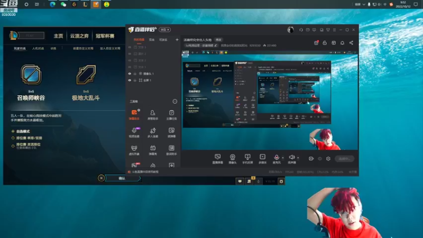Open 弹幕助手 tool in the toolbox
423x238 pixels.
pos(134,114)
